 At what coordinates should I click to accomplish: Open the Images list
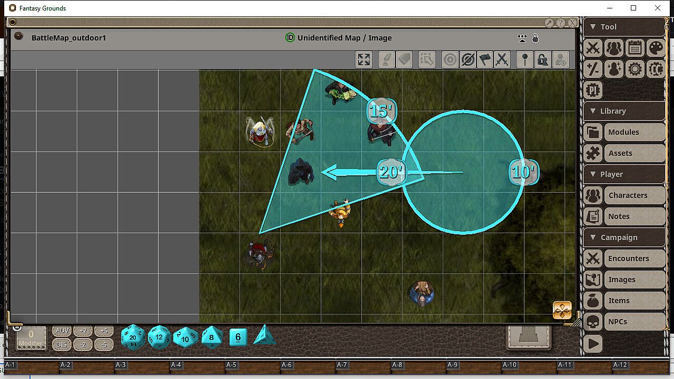tap(635, 280)
